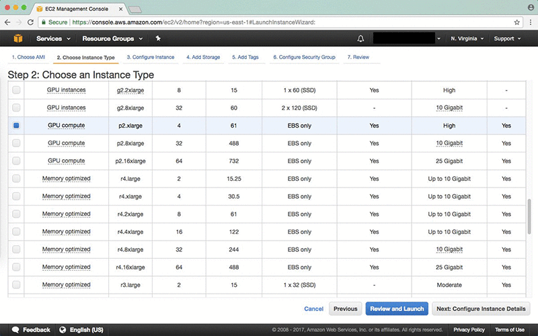Change language via English (US)

coord(87,330)
